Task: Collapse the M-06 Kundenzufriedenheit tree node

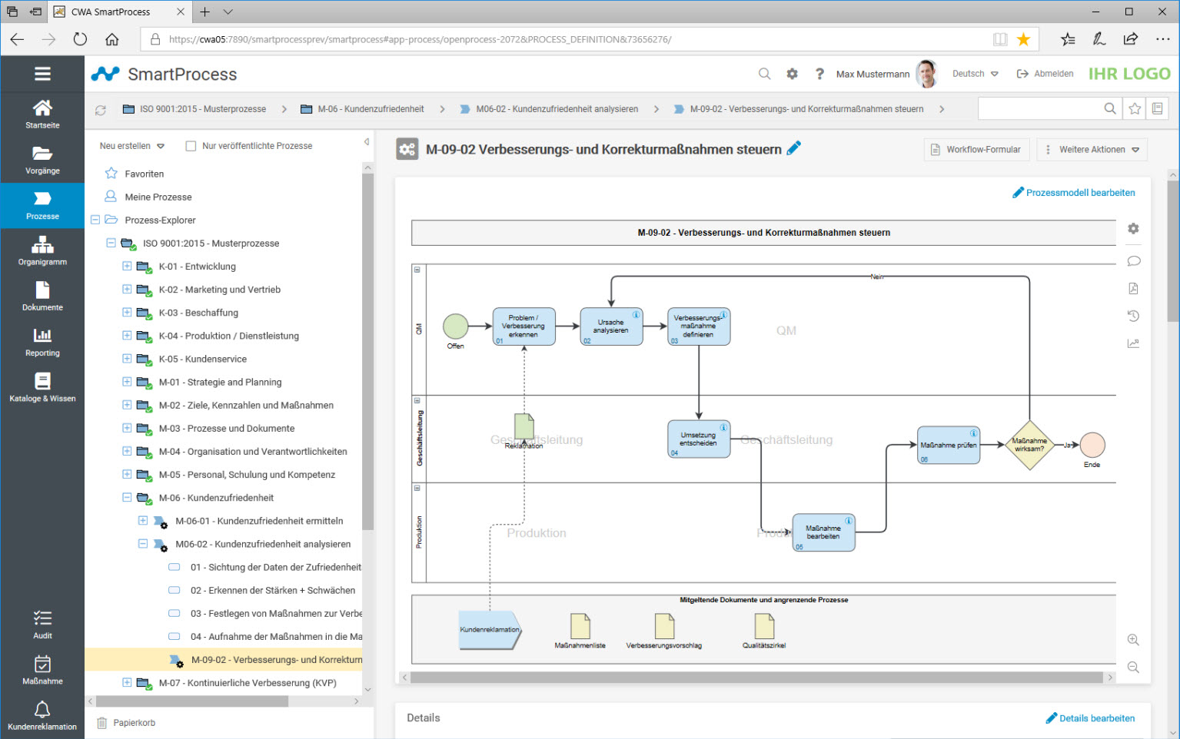Action: pos(127,497)
